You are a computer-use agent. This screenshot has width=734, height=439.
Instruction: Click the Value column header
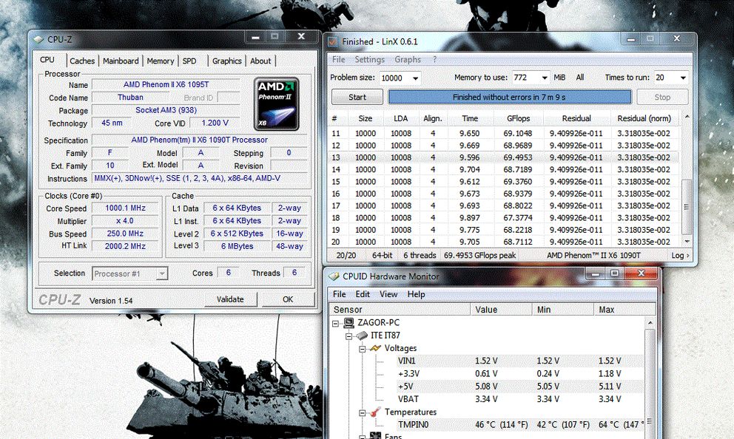tap(501, 310)
